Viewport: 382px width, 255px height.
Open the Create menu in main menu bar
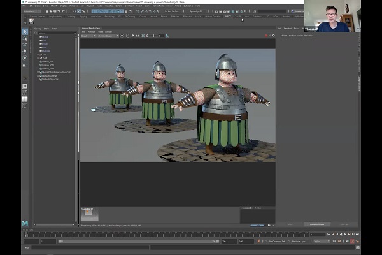click(38, 6)
